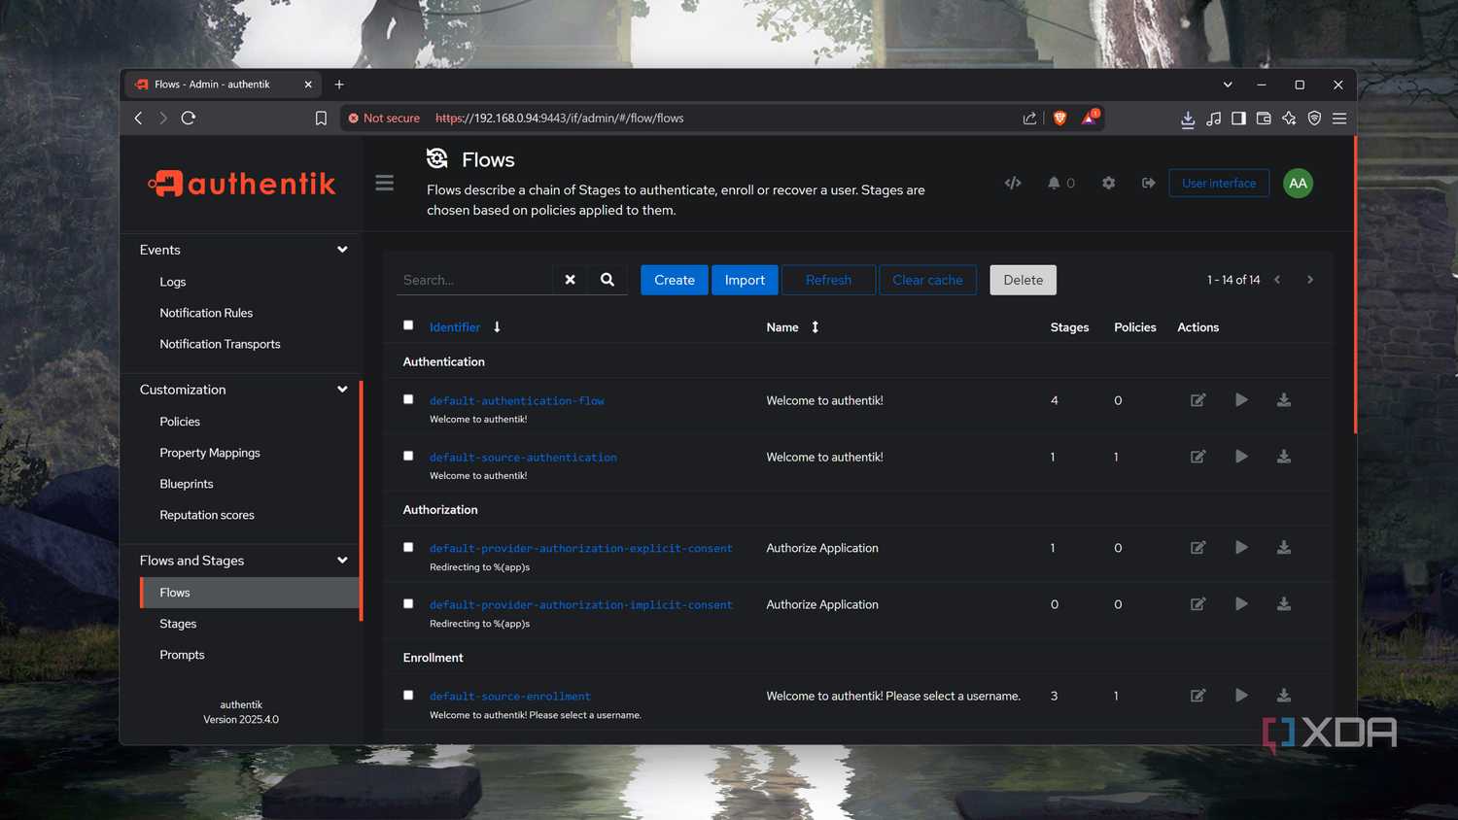This screenshot has width=1458, height=820.
Task: Clear the search field with X icon
Action: (x=571, y=280)
